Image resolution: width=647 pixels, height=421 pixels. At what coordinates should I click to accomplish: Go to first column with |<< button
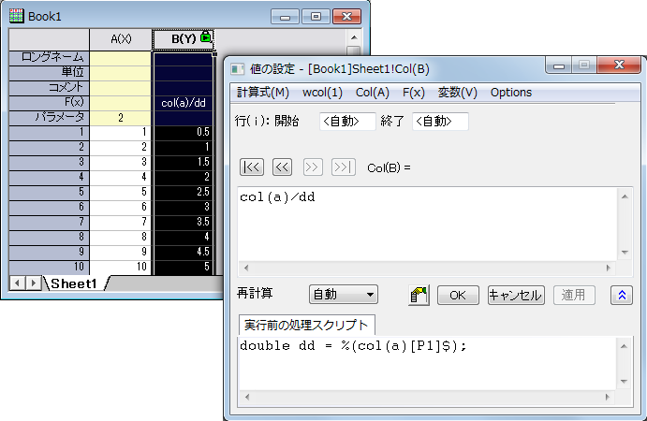252,167
